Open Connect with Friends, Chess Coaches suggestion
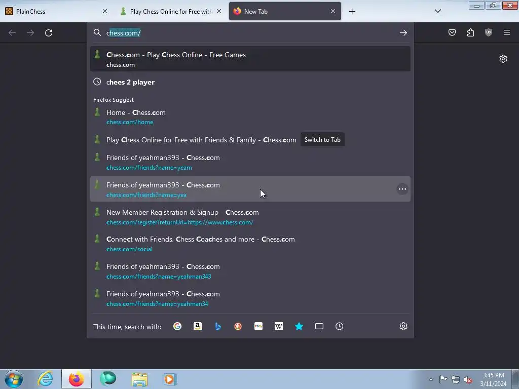This screenshot has height=389, width=519. [x=250, y=244]
